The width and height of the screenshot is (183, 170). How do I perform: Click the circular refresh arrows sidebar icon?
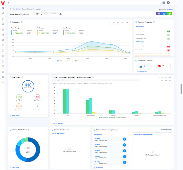(x=3, y=40)
